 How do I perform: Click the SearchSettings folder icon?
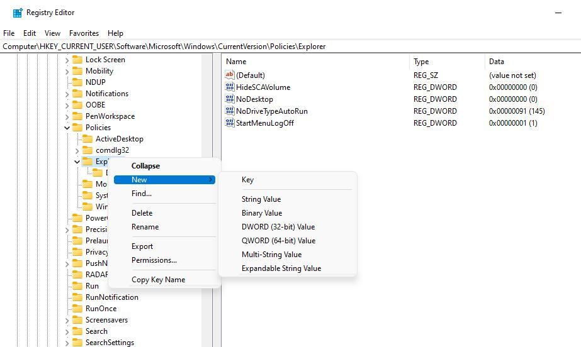click(77, 343)
